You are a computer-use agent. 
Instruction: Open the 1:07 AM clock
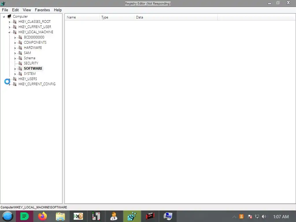281,217
